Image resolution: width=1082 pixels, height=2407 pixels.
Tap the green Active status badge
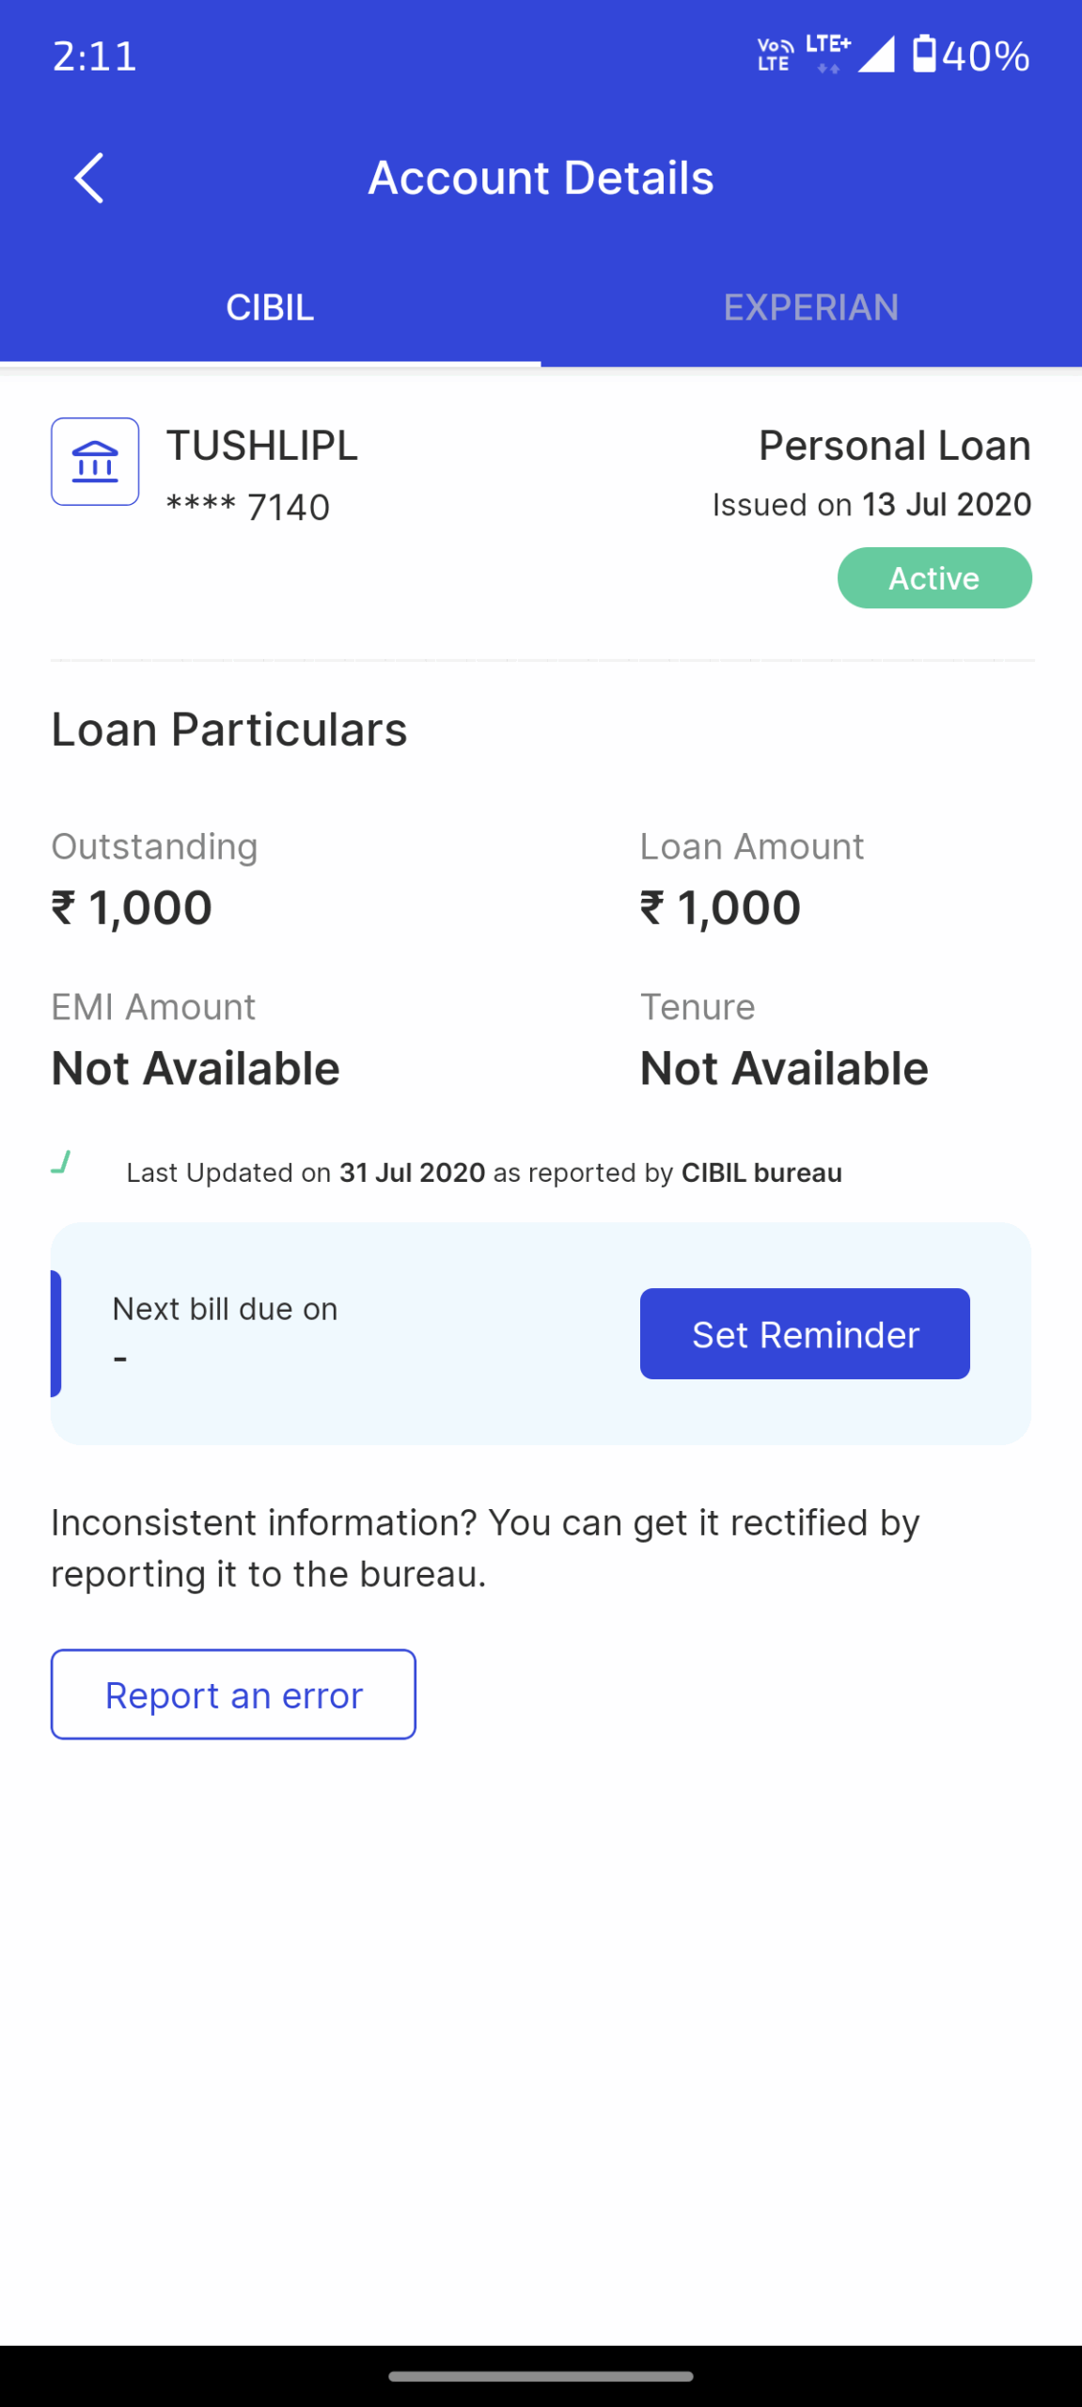point(933,578)
